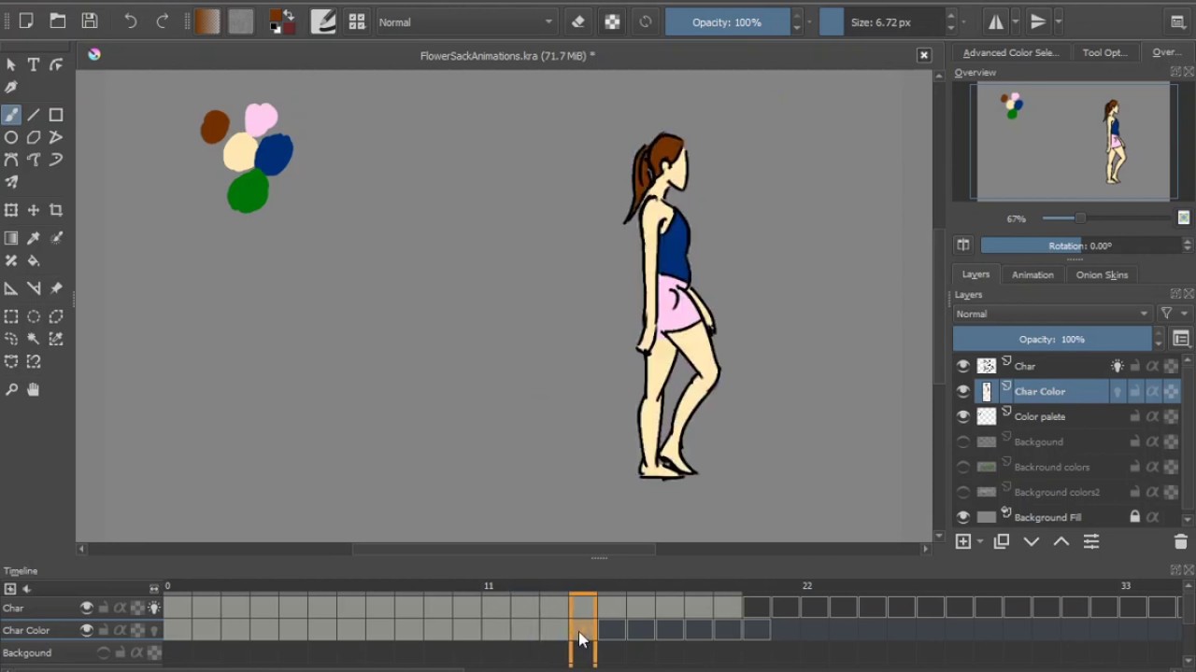Switch to the Animation tab
The image size is (1196, 672).
coord(1032,274)
